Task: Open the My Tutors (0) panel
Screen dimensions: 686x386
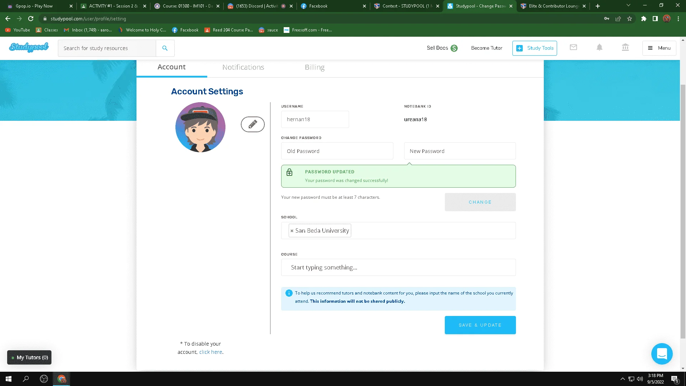Action: coord(29,357)
